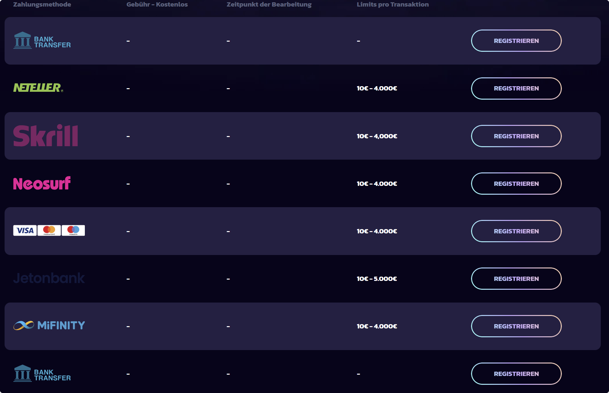Screen dimensions: 609x393
Task: Click Registrieren for Visa and Mastercard
Action: click(516, 231)
